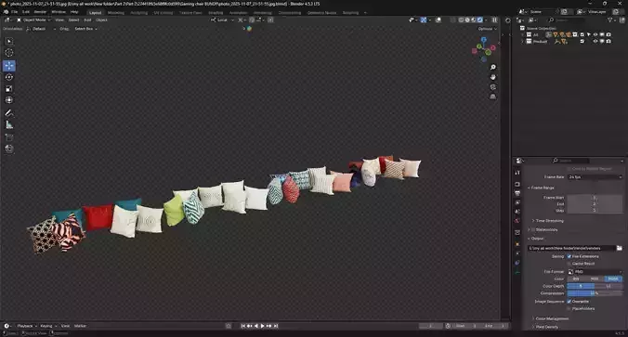Open the View Layer properties tab
628x337 pixels.
click(x=517, y=202)
